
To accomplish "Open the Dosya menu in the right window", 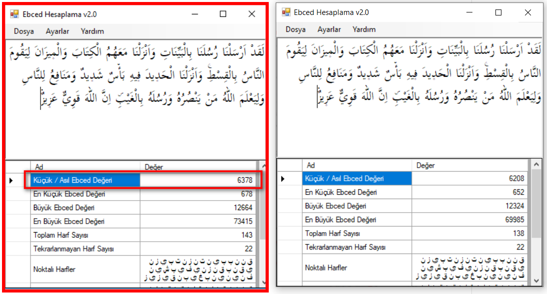I will 295,29.
